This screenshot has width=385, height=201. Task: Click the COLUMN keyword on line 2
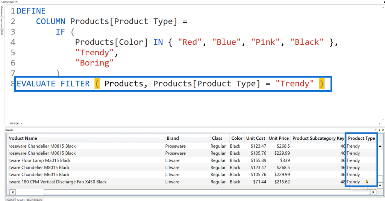(51, 21)
